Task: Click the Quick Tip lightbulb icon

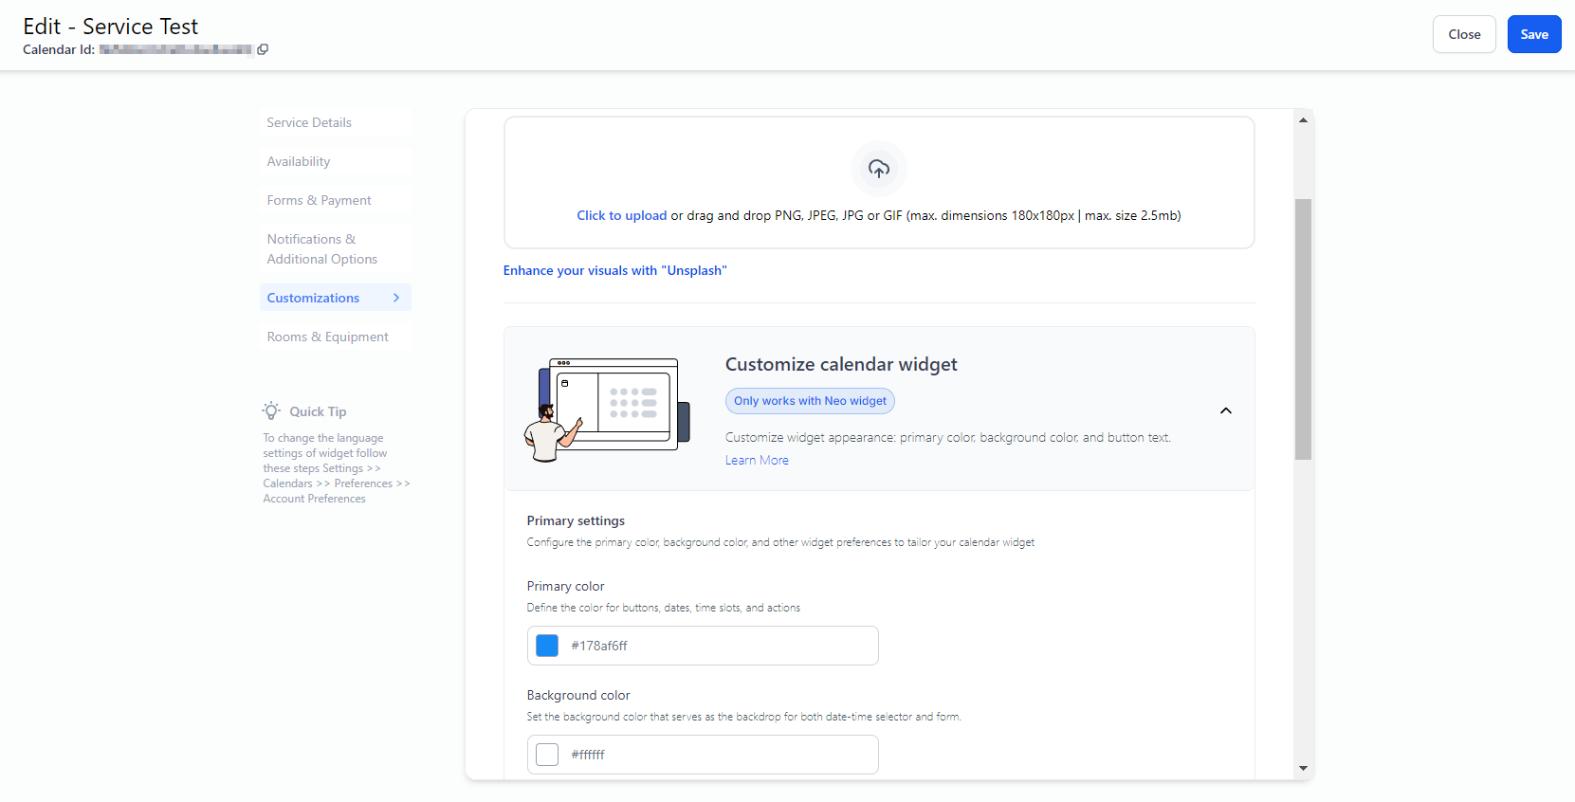Action: point(271,410)
